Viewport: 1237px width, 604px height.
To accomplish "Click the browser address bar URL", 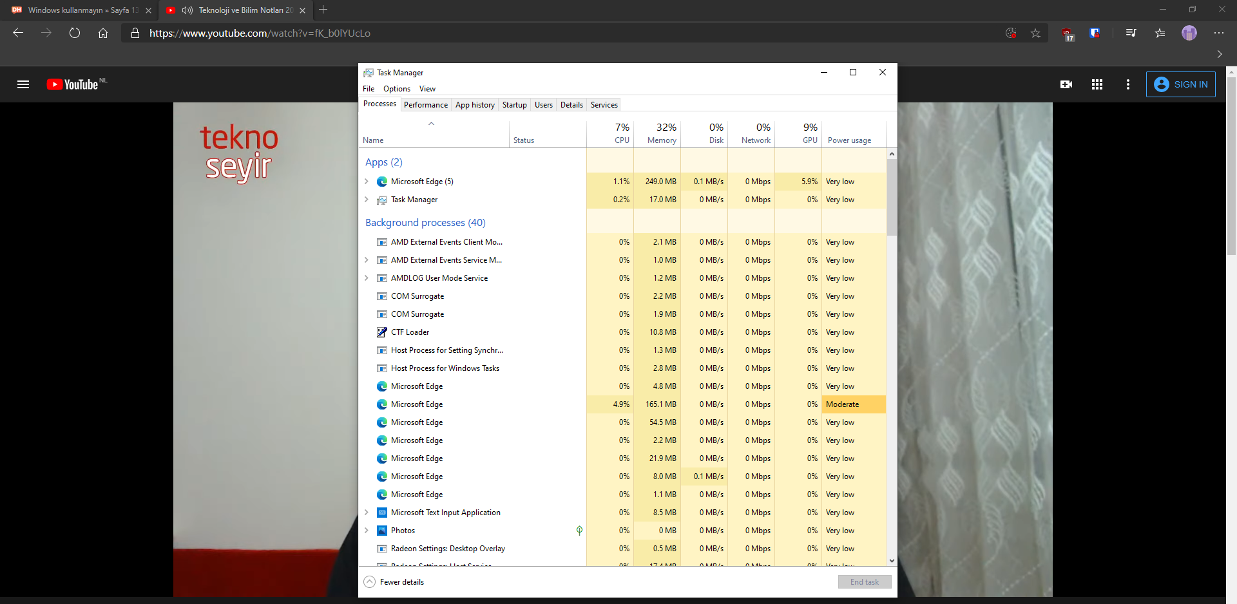I will tap(260, 33).
